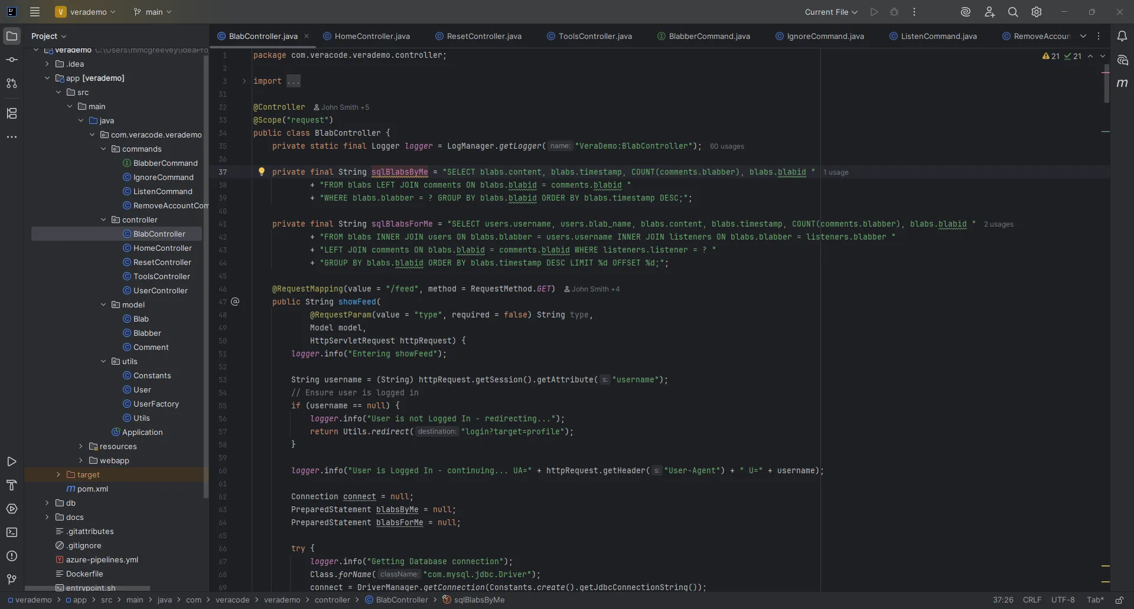Run the app with the green play icon
The image size is (1134, 609).
[x=874, y=12]
